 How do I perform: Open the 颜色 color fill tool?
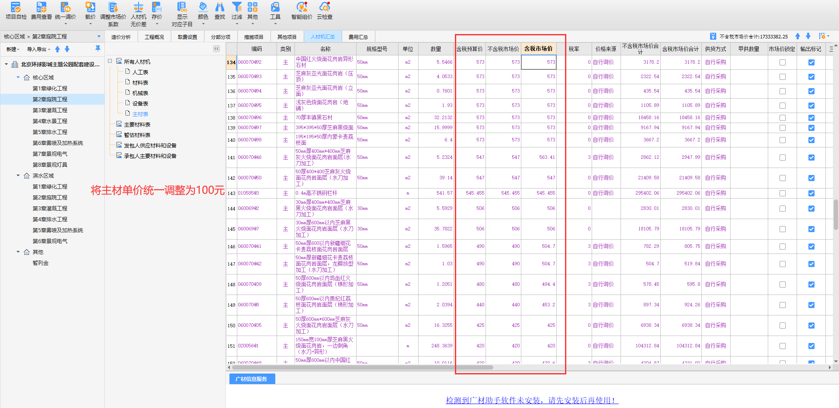203,11
